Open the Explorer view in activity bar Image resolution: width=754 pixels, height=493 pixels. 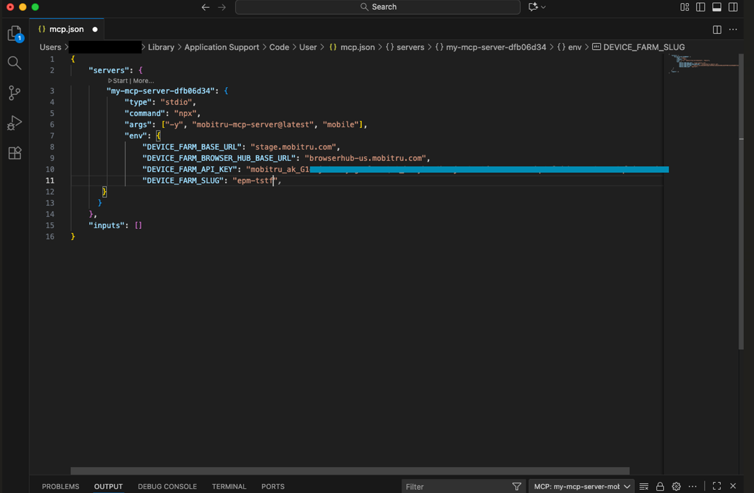[x=15, y=34]
